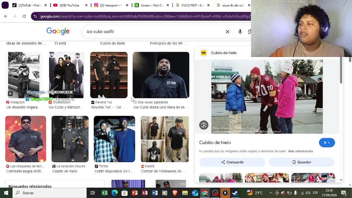Open Word from the taskbar
This screenshot has height=198, width=352.
point(155,193)
